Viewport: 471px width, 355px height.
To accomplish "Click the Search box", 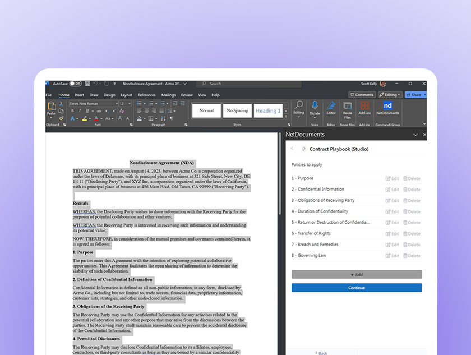I will click(x=249, y=84).
